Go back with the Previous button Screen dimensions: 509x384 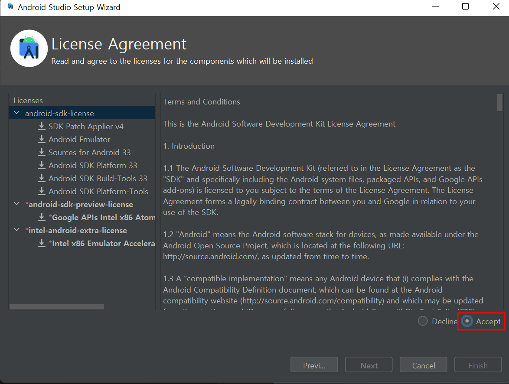click(314, 365)
